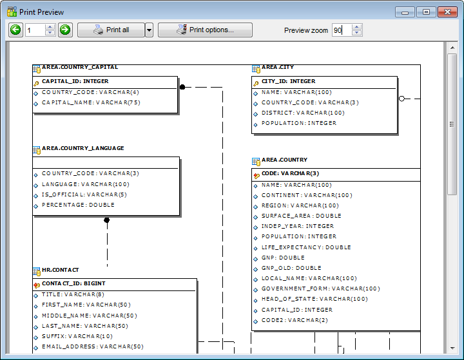Click the page number input field
Image resolution: width=464 pixels, height=360 pixels.
35,30
